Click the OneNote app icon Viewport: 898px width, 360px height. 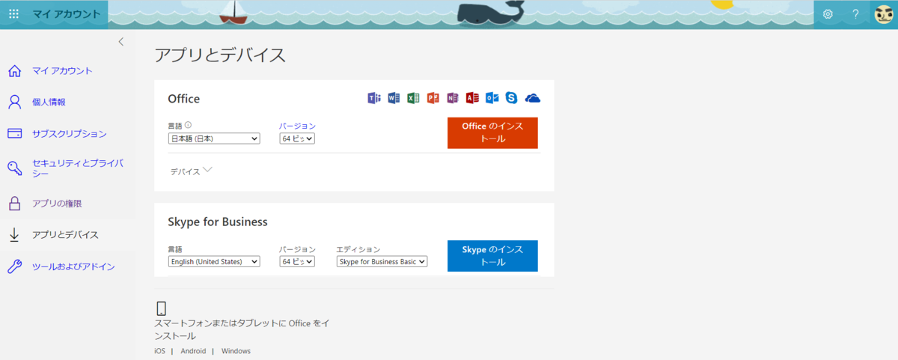tap(453, 98)
